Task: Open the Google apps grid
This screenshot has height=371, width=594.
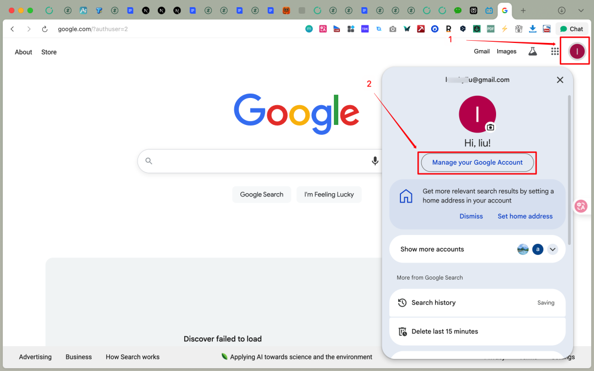Action: click(x=554, y=51)
